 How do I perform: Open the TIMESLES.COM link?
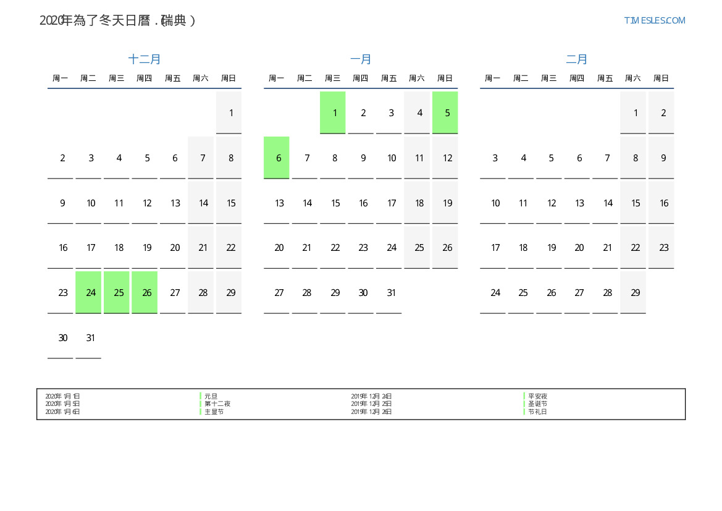coord(654,20)
